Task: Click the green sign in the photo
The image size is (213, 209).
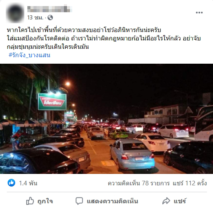Action: pos(52,101)
